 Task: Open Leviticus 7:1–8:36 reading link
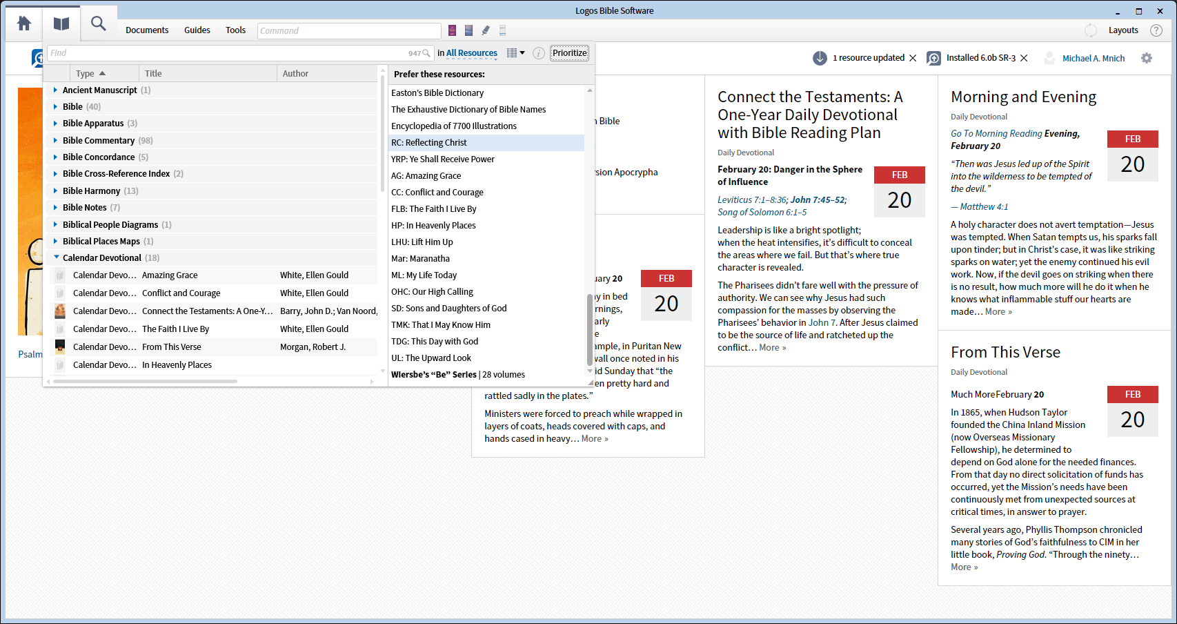(x=751, y=200)
